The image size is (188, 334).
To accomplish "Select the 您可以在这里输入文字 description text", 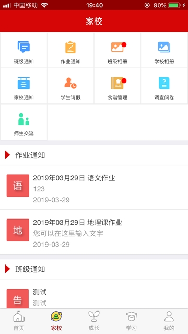I will click(x=68, y=233).
